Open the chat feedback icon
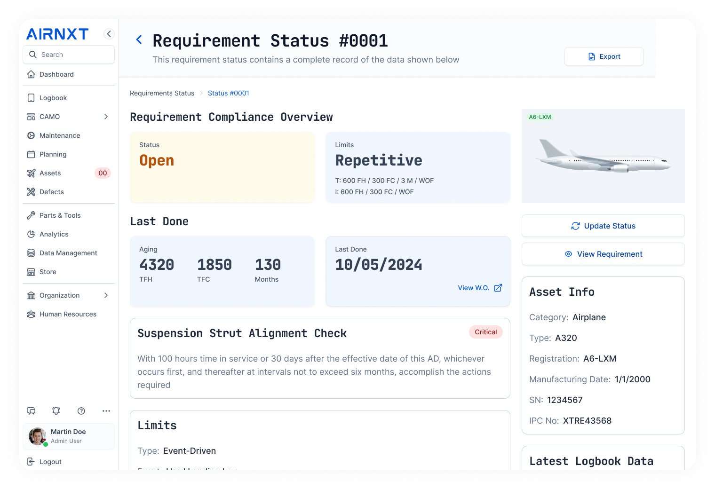The width and height of the screenshot is (715, 489). [31, 411]
